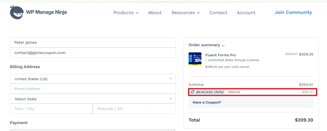Click the name field with Peter james
The height and width of the screenshot is (131, 327).
coord(93,42)
